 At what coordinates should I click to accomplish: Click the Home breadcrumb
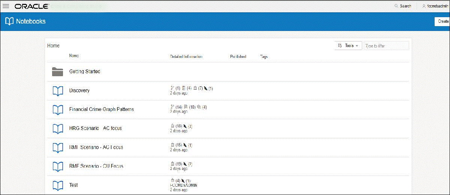pos(53,46)
